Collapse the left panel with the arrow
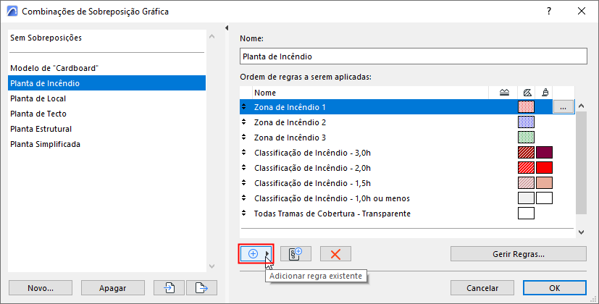Image resolution: width=599 pixels, height=304 pixels. click(227, 29)
